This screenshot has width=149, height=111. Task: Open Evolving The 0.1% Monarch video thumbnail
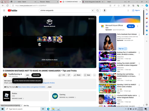pos(108,56)
